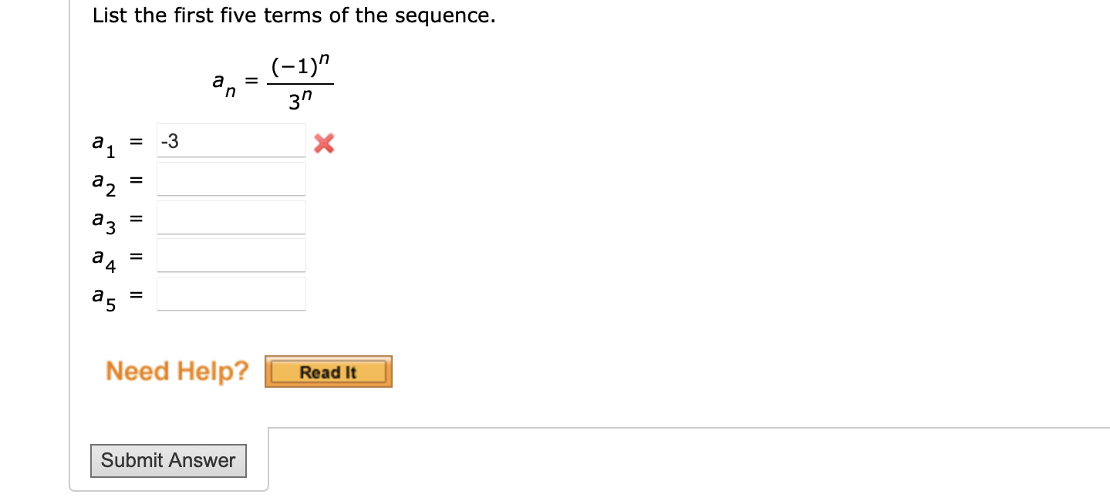Viewport: 1110px width, 501px height.
Task: Click the a₁ answer input containing -3
Action: (x=230, y=140)
